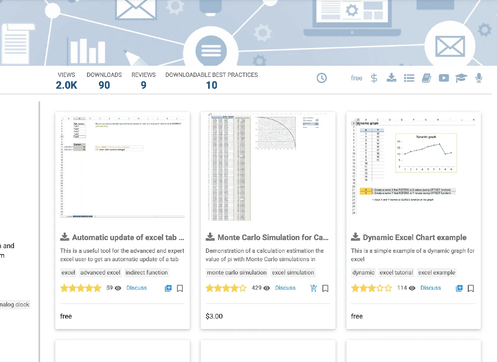Image resolution: width=497 pixels, height=362 pixels.
Task: Select the 'excel' tag
Action: pyautogui.click(x=68, y=272)
